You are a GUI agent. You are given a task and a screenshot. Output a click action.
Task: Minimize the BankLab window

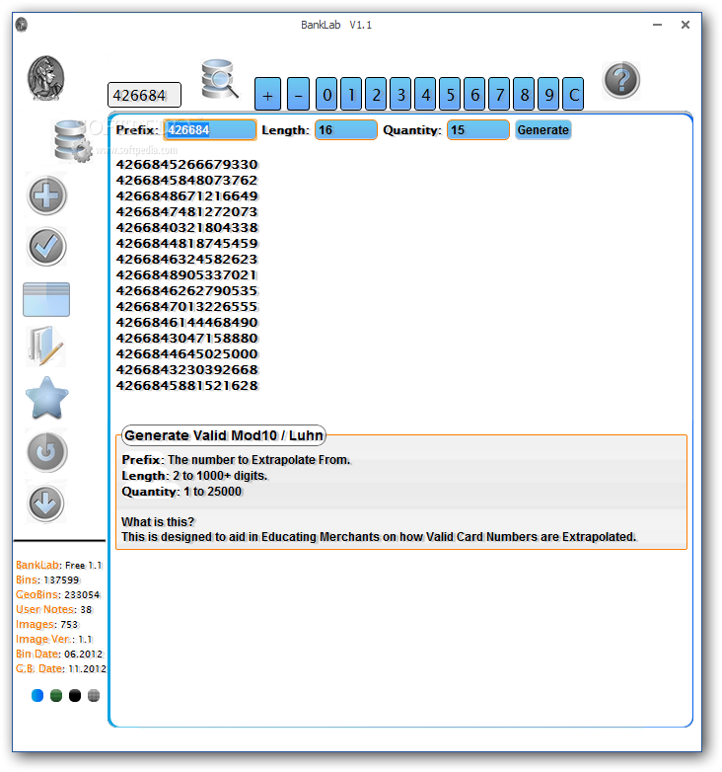click(657, 25)
